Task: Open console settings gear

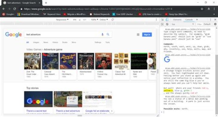Action: (215, 24)
